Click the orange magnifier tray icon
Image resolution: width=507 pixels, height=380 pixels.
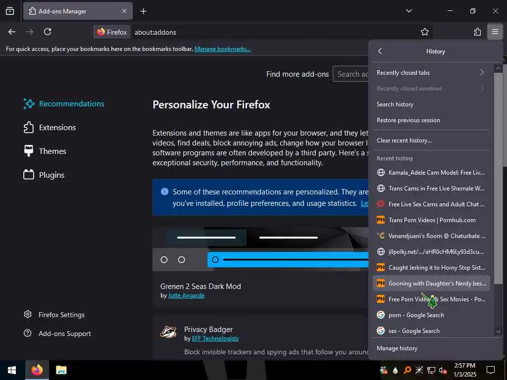tap(407, 370)
